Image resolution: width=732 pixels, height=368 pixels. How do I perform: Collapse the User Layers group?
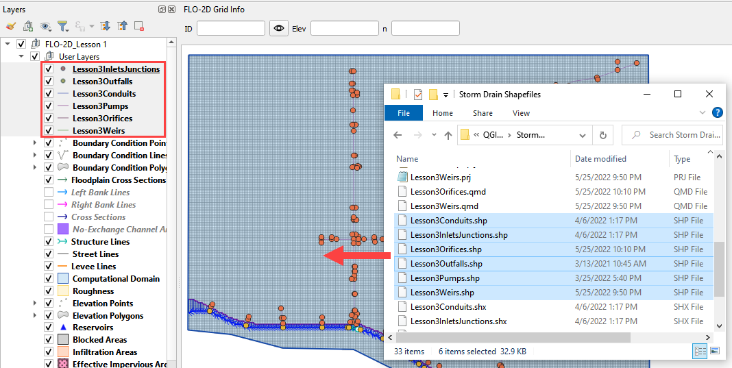tap(23, 57)
